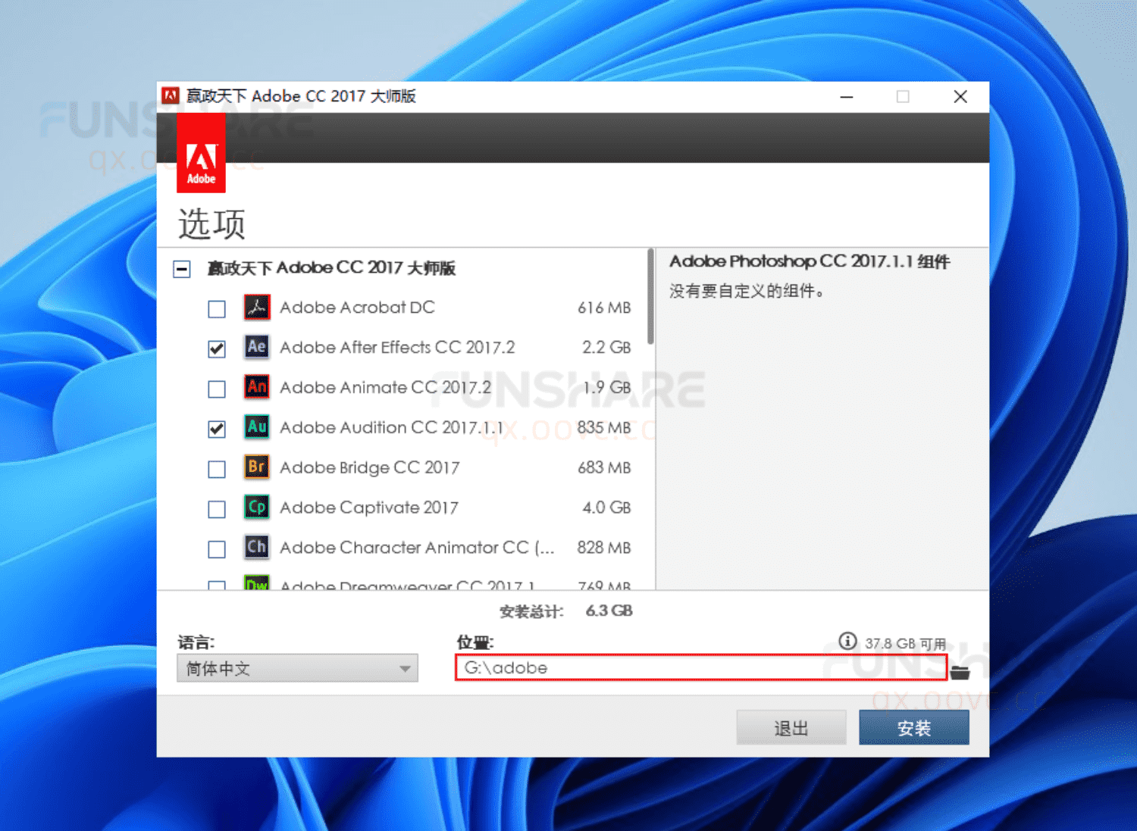Click the 4.0 GB size value
The width and height of the screenshot is (1137, 831).
[606, 508]
